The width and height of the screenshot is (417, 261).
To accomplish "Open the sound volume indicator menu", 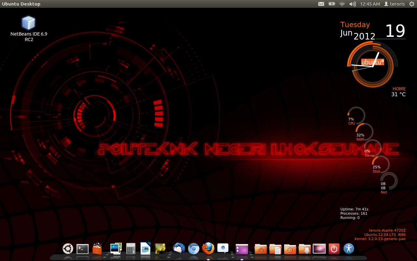I will click(352, 4).
